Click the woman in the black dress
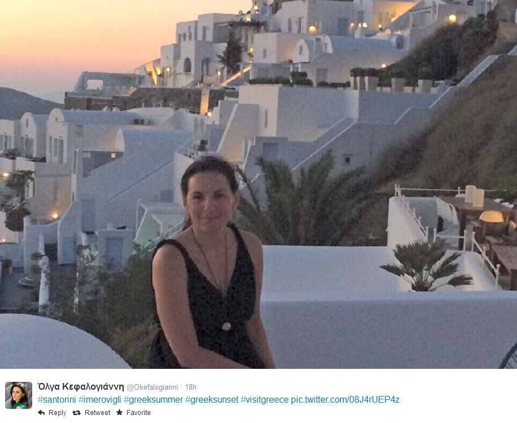This screenshot has height=423, width=517. pos(211,263)
